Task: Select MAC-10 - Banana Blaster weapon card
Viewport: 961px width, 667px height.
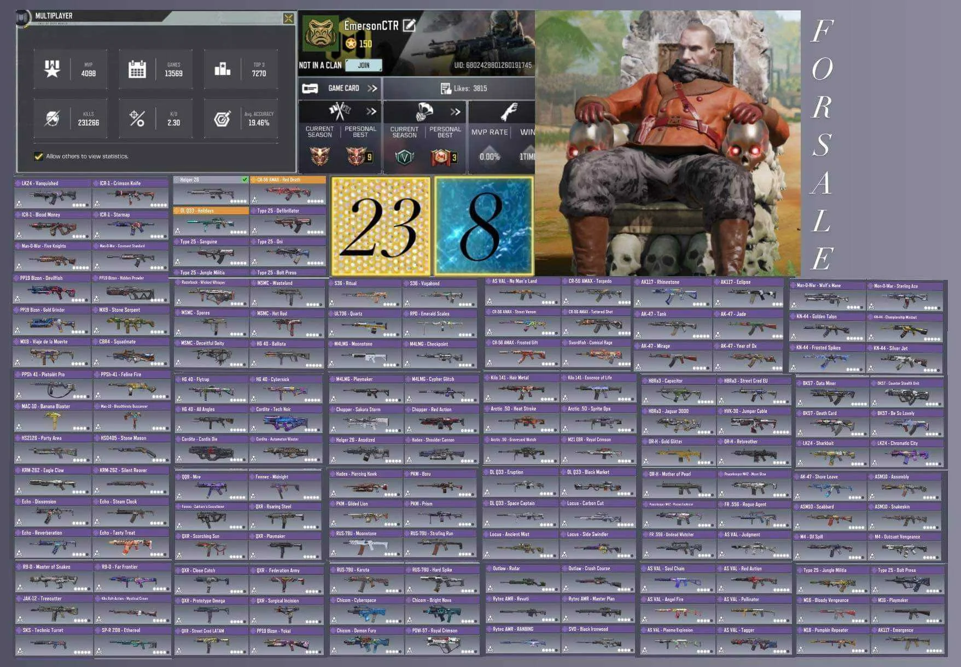Action: pyautogui.click(x=53, y=417)
